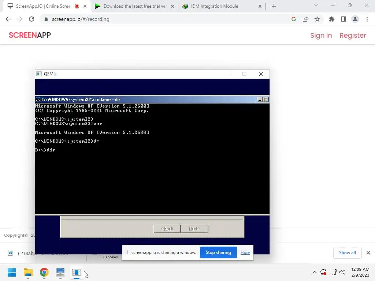Open network status tray icon
Screen dimensions: 375x281
[x=333, y=272]
